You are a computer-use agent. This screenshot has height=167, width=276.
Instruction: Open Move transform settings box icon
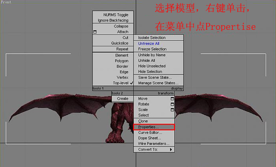click(x=172, y=99)
